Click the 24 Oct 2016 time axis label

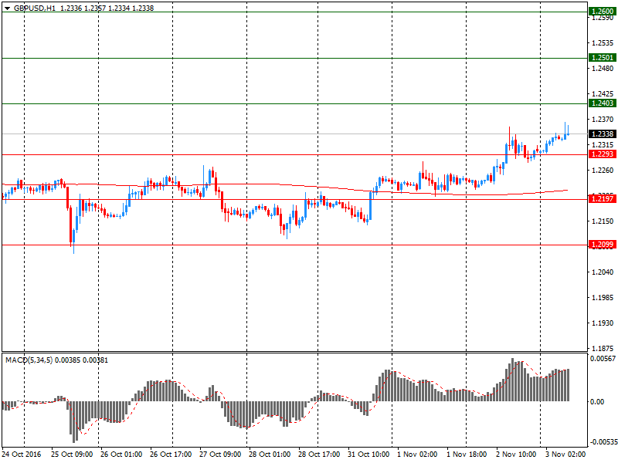coord(22,455)
